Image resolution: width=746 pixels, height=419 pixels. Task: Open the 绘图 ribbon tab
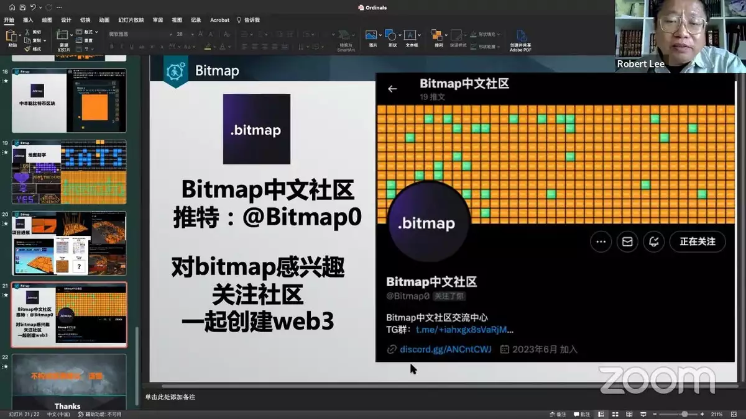[x=47, y=20]
